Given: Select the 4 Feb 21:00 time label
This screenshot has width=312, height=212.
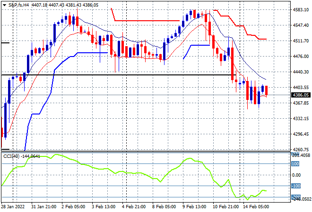Looking at the screenshot, I should point(134,207).
